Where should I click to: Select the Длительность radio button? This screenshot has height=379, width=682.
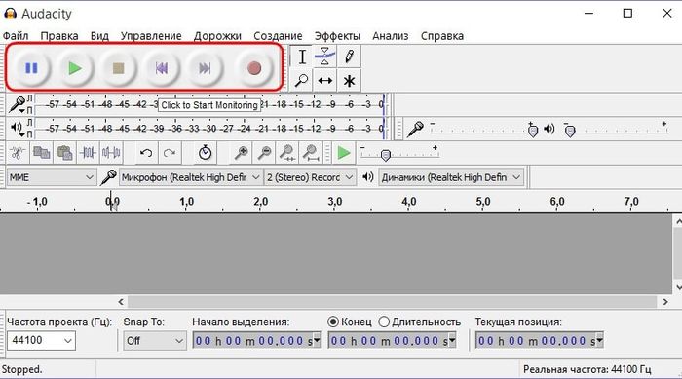pyautogui.click(x=384, y=322)
